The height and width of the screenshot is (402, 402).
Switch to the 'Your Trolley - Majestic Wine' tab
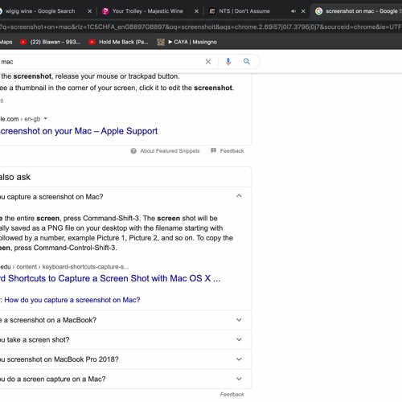[148, 11]
